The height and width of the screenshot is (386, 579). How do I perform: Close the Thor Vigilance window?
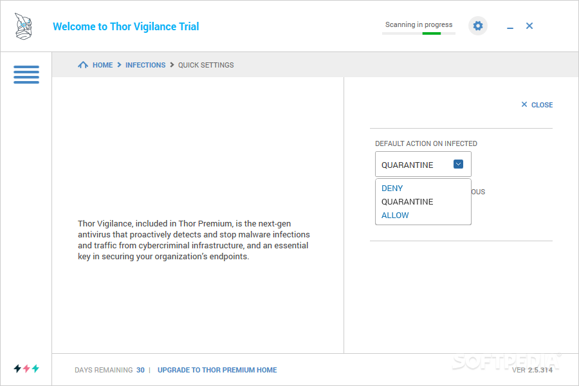coord(529,26)
